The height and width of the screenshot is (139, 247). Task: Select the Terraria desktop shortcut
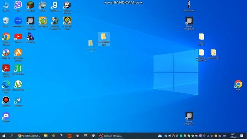point(43,6)
